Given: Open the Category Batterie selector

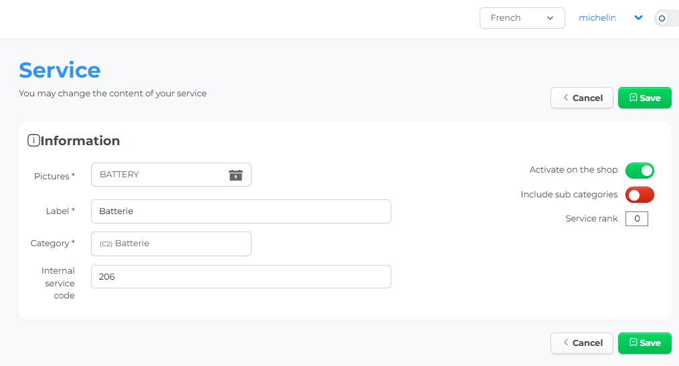Looking at the screenshot, I should click(x=171, y=244).
